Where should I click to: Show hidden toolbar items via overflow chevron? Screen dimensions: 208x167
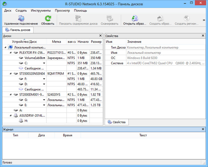click(204, 20)
